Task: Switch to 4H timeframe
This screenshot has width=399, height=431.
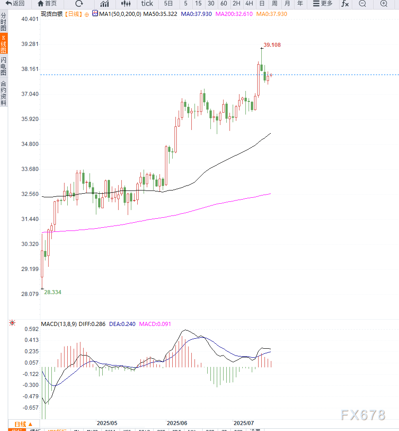Action: (249, 4)
